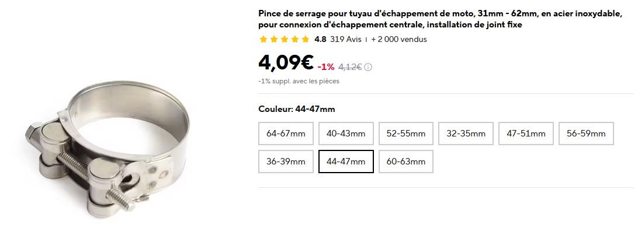The image size is (638, 228).
Task: Select the 64-67mm size option
Action: tap(286, 134)
